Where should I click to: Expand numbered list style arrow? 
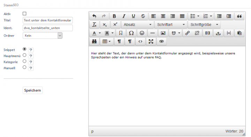click(x=211, y=16)
